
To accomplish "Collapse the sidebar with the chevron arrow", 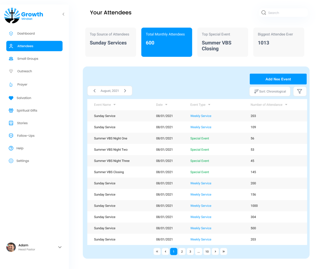I will pos(63,14).
